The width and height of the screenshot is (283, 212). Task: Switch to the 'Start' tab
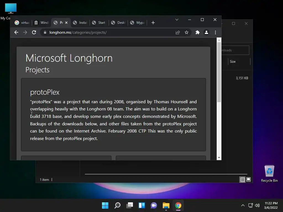point(99,23)
